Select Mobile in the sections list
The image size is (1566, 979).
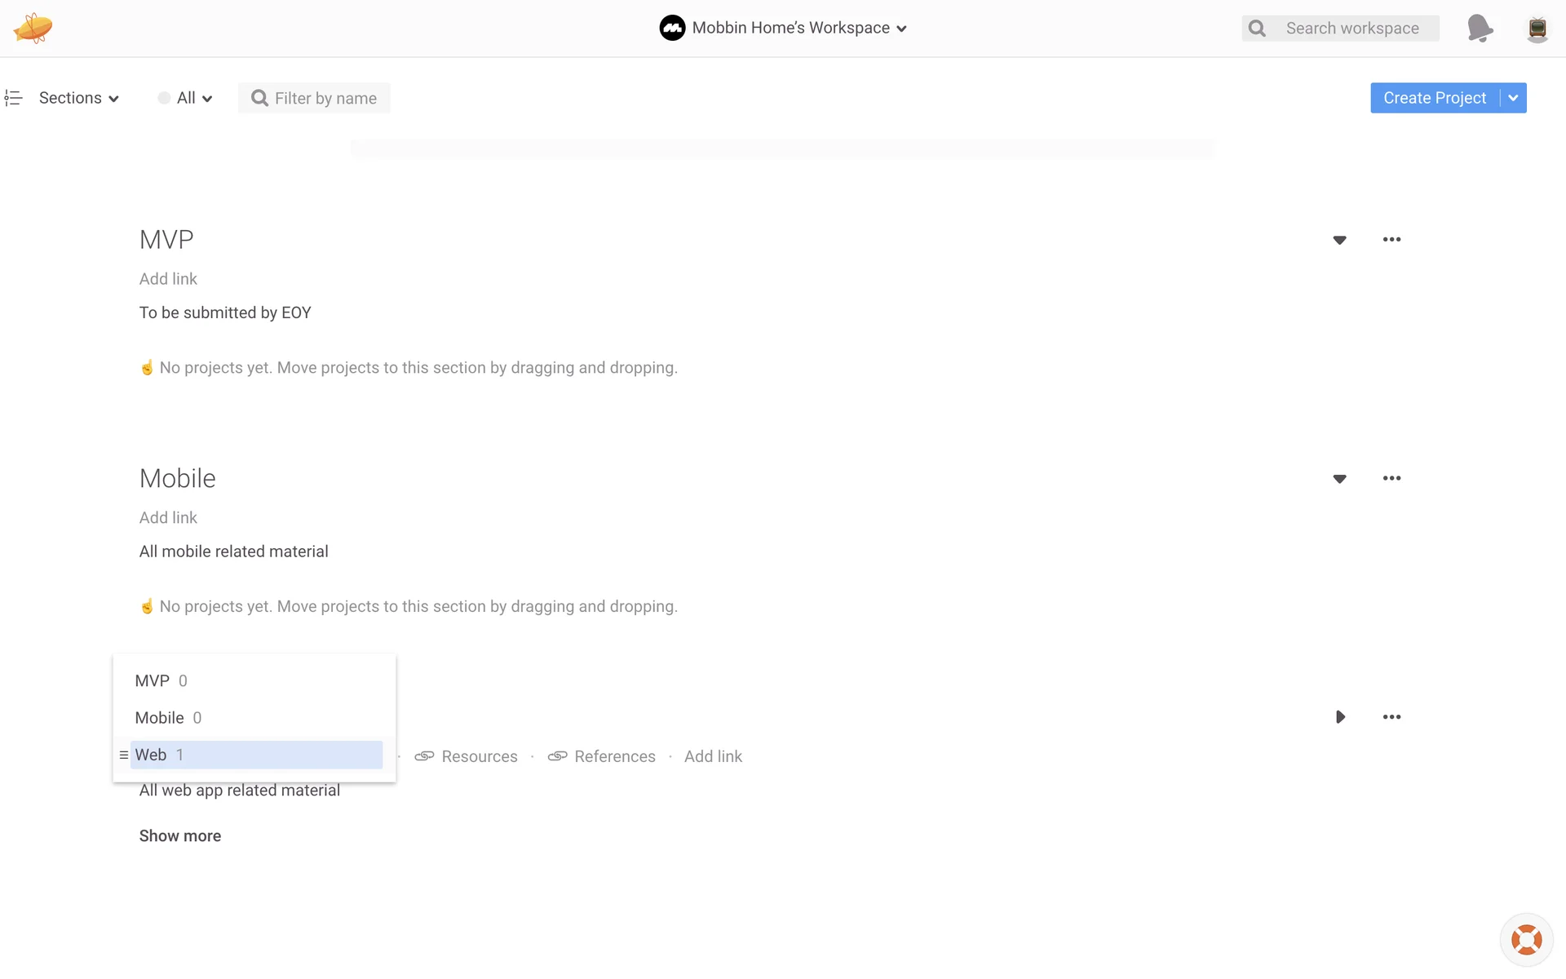click(160, 718)
